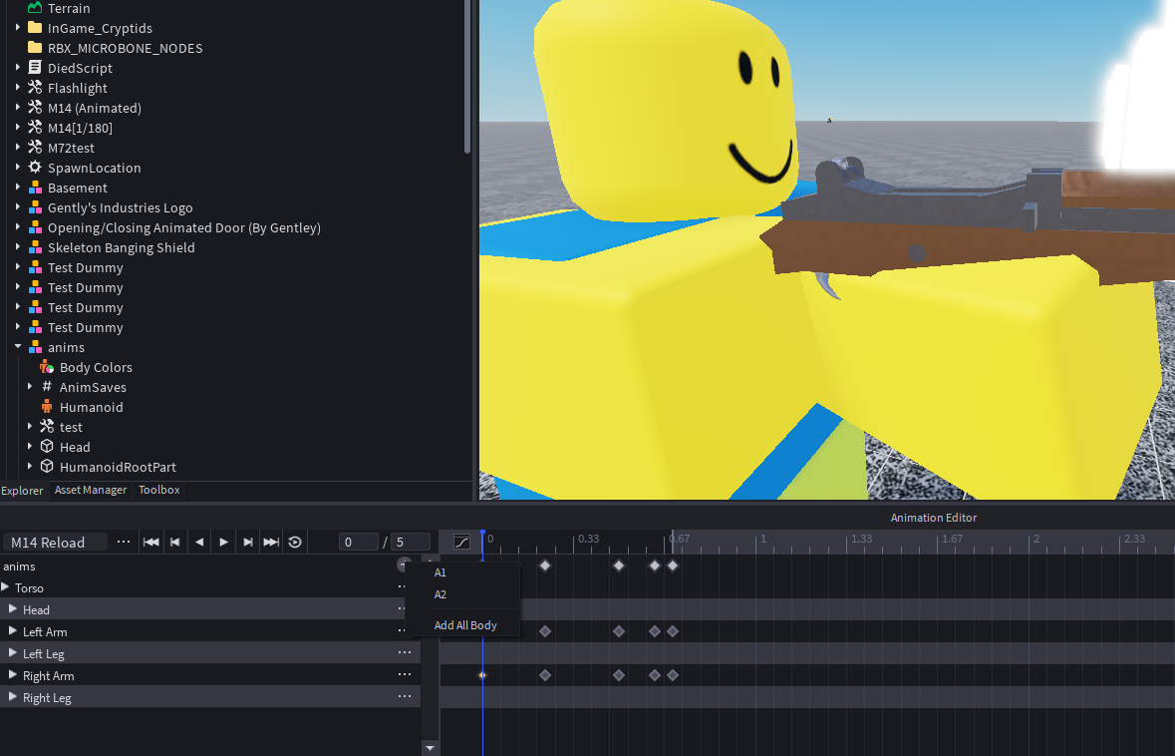
Task: Click the M14[1/180] tool icon
Action: [x=35, y=128]
